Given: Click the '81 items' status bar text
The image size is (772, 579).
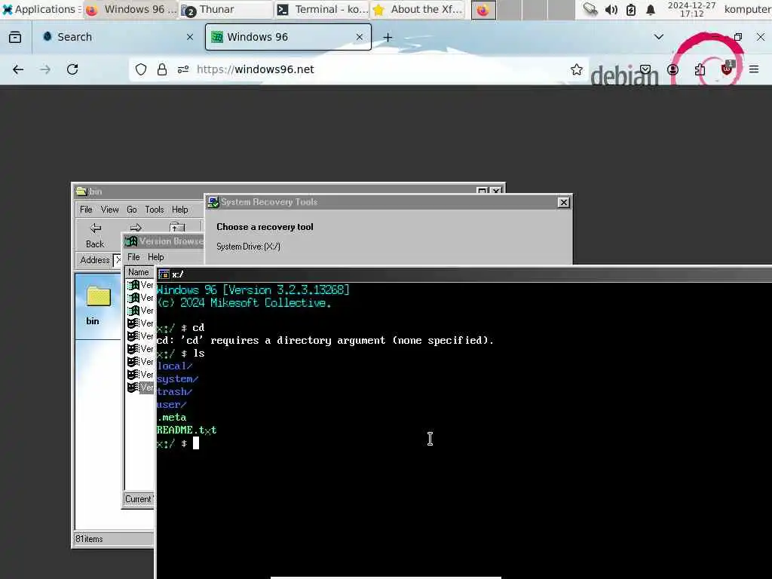Looking at the screenshot, I should coord(89,539).
